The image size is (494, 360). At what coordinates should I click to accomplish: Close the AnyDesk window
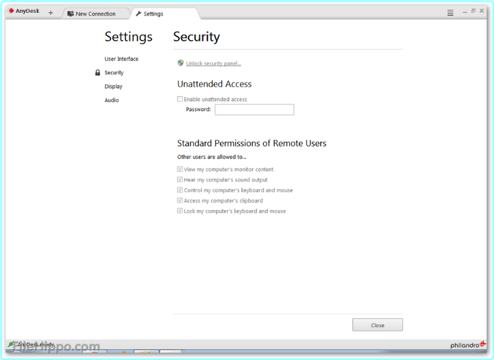click(x=482, y=11)
